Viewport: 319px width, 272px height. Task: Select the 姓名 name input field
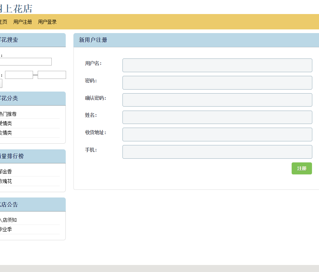[217, 117]
